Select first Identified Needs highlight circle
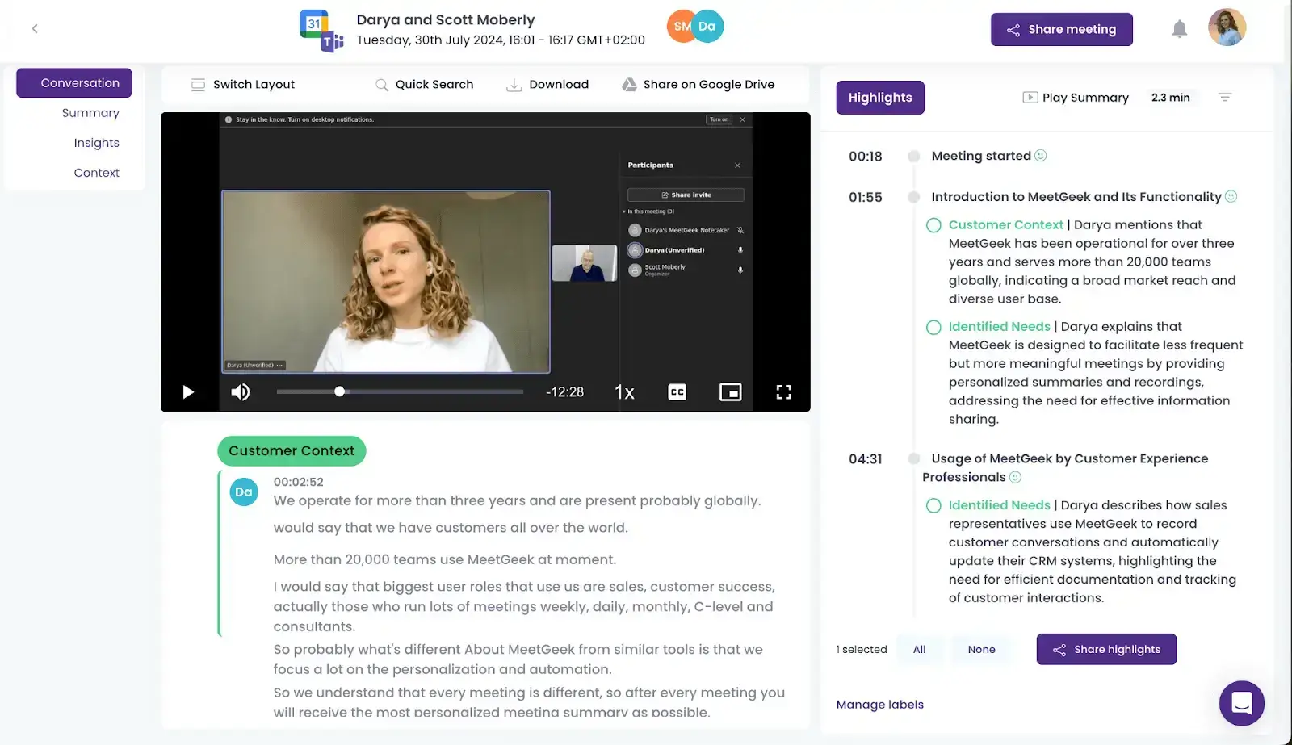The height and width of the screenshot is (745, 1292). 933,327
